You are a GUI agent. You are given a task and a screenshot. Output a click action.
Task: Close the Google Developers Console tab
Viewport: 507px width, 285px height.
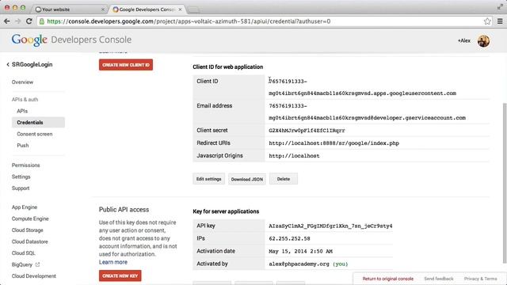180,9
